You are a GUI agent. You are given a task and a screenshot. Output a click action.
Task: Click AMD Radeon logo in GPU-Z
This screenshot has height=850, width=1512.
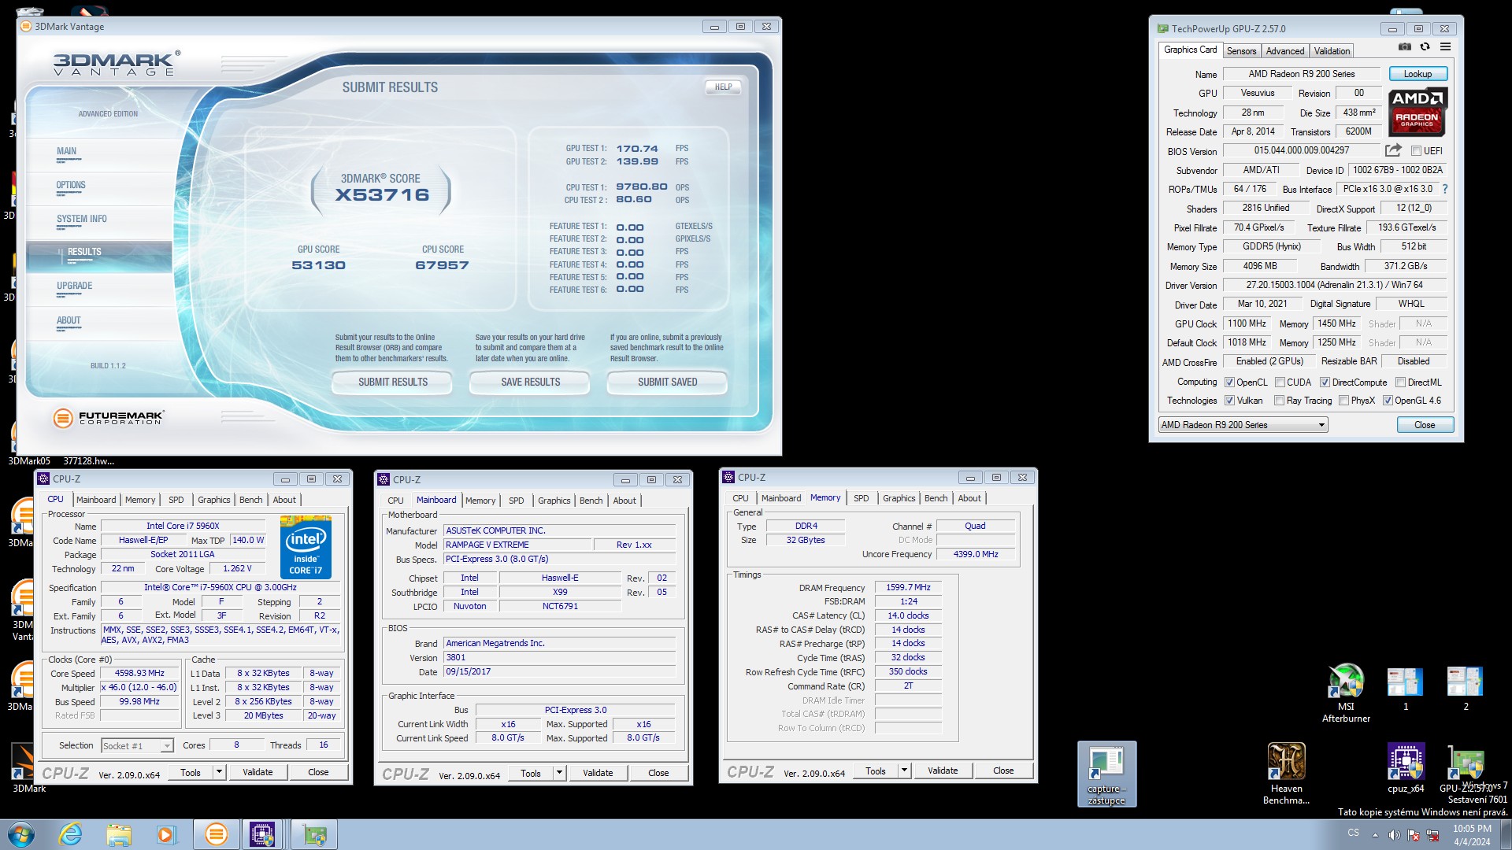pyautogui.click(x=1418, y=112)
